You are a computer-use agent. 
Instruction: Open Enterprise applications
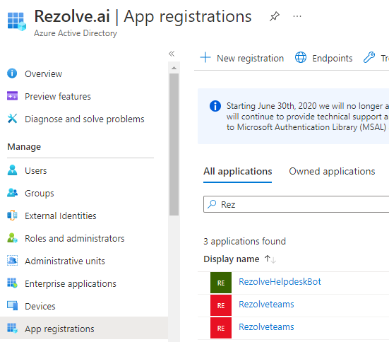pos(71,283)
